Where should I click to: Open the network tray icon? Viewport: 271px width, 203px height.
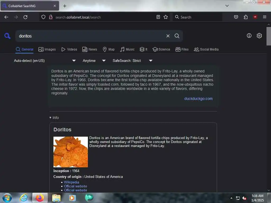point(238,198)
